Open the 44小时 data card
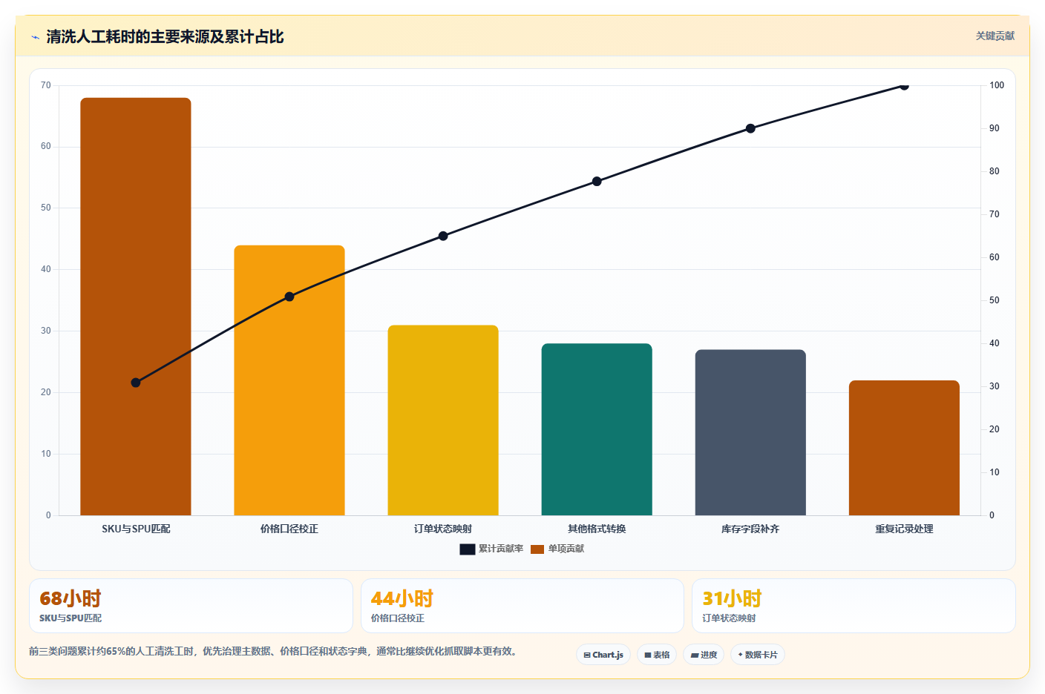 point(522,606)
